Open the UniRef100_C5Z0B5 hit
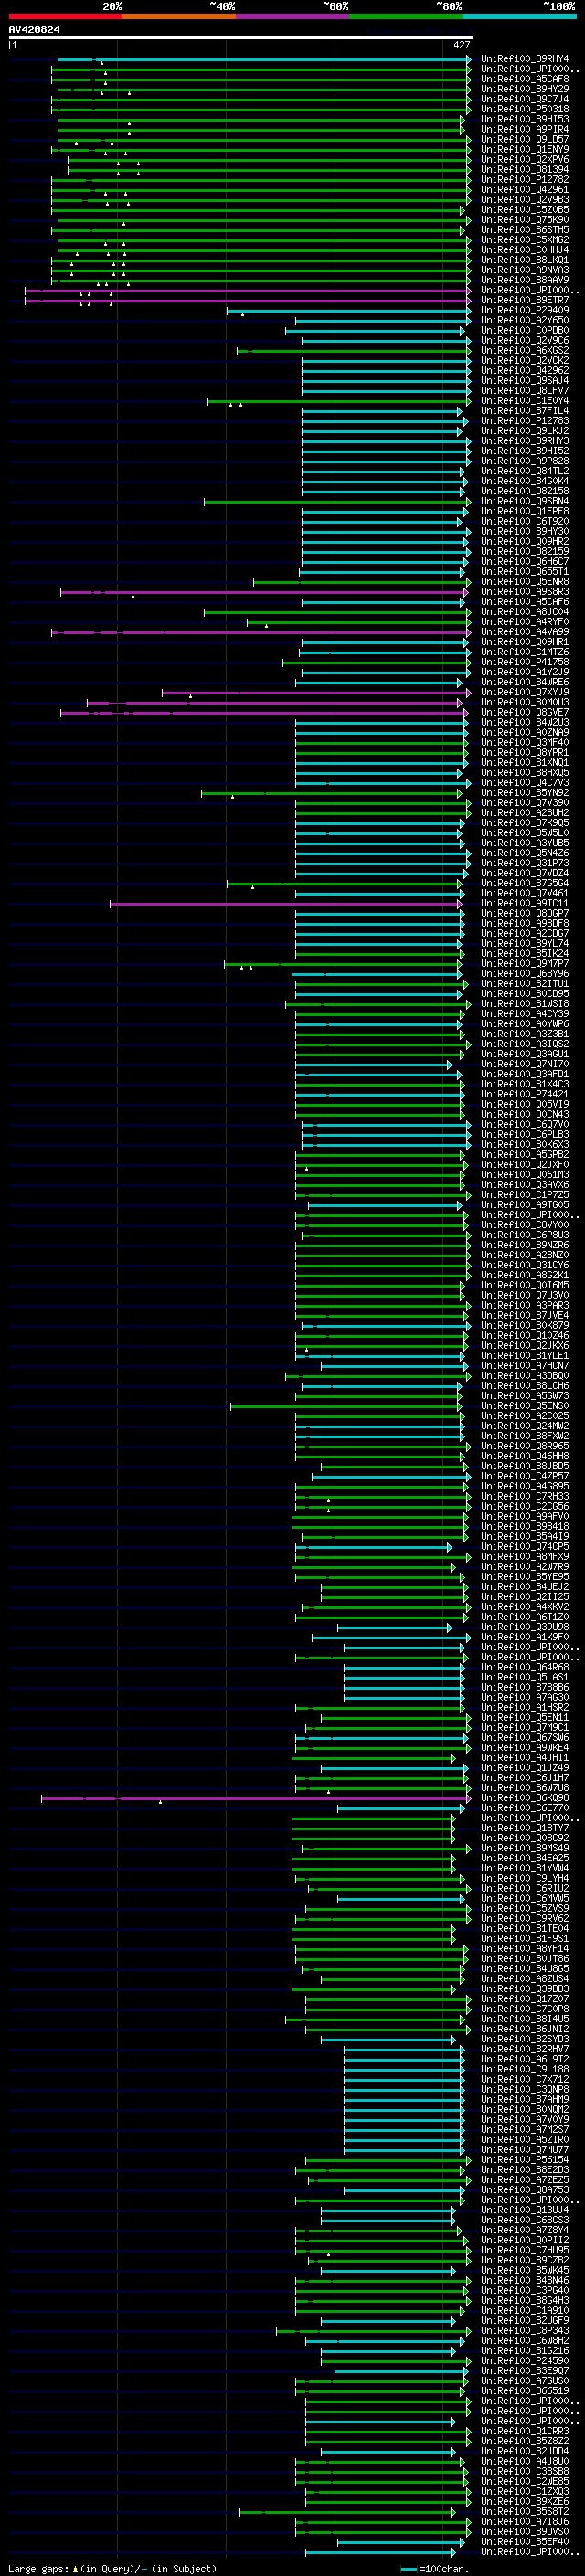585x2576 pixels. pyautogui.click(x=525, y=210)
